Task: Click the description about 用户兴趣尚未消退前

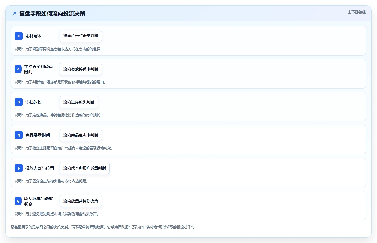Action: [x=64, y=148]
